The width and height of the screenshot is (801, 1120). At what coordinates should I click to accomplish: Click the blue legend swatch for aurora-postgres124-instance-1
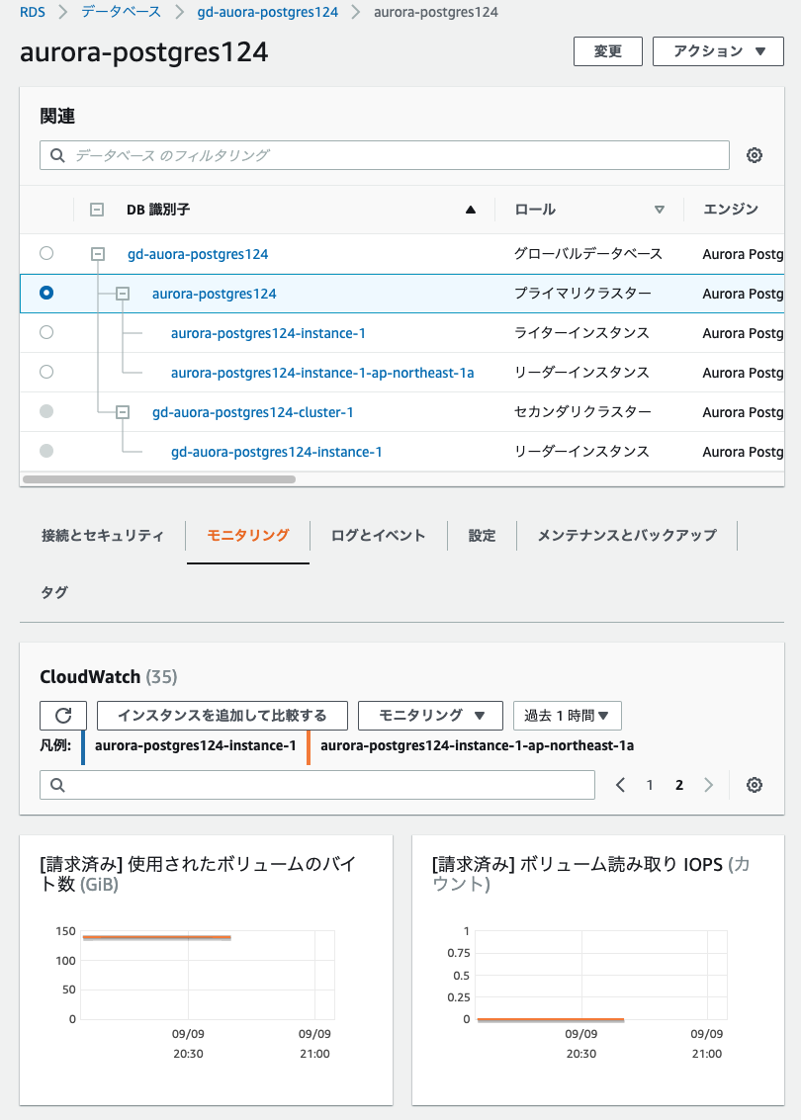pyautogui.click(x=83, y=746)
